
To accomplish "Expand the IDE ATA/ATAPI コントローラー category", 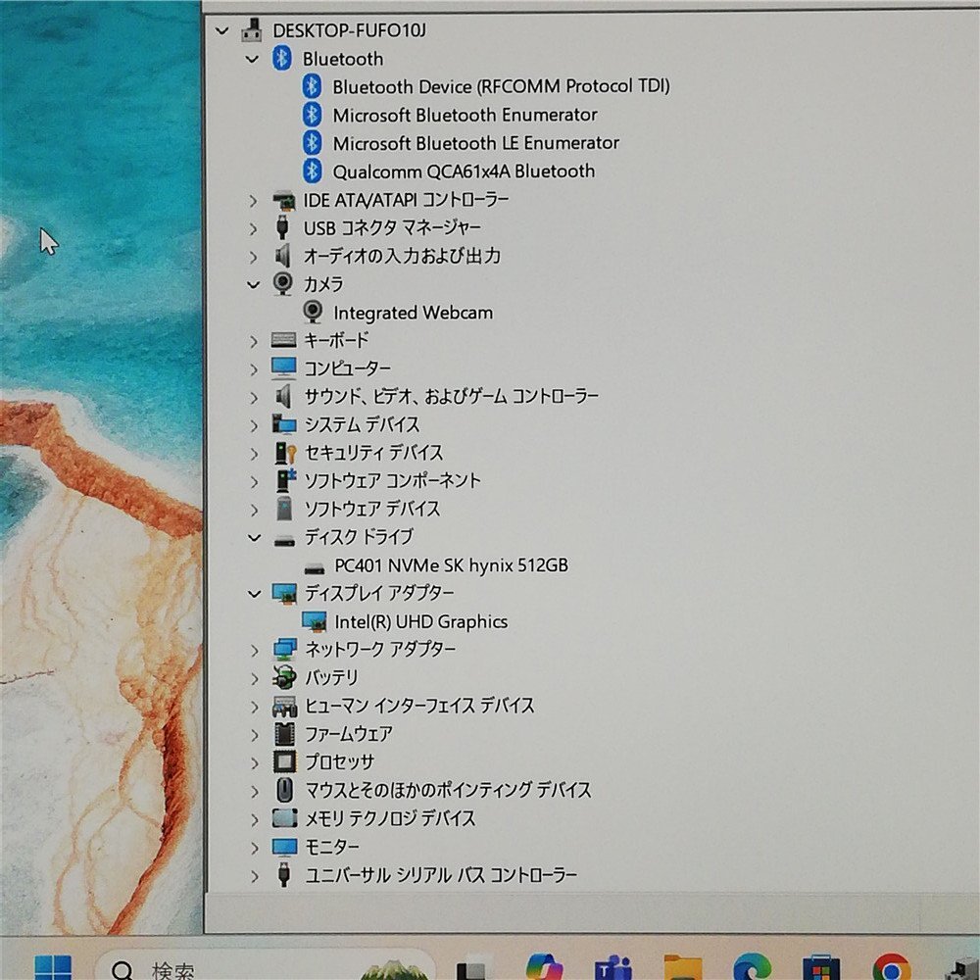I will pyautogui.click(x=253, y=201).
